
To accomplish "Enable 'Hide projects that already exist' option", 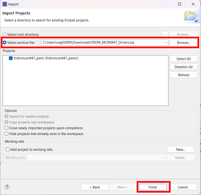I will coord(6,134).
